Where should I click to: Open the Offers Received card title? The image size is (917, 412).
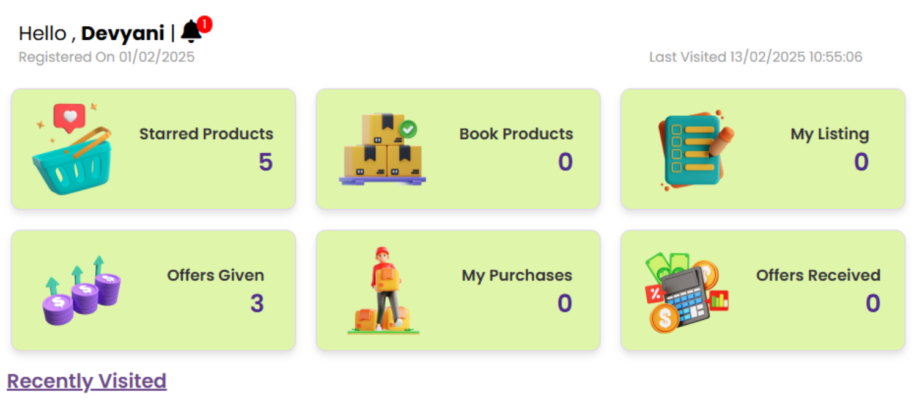coord(819,275)
